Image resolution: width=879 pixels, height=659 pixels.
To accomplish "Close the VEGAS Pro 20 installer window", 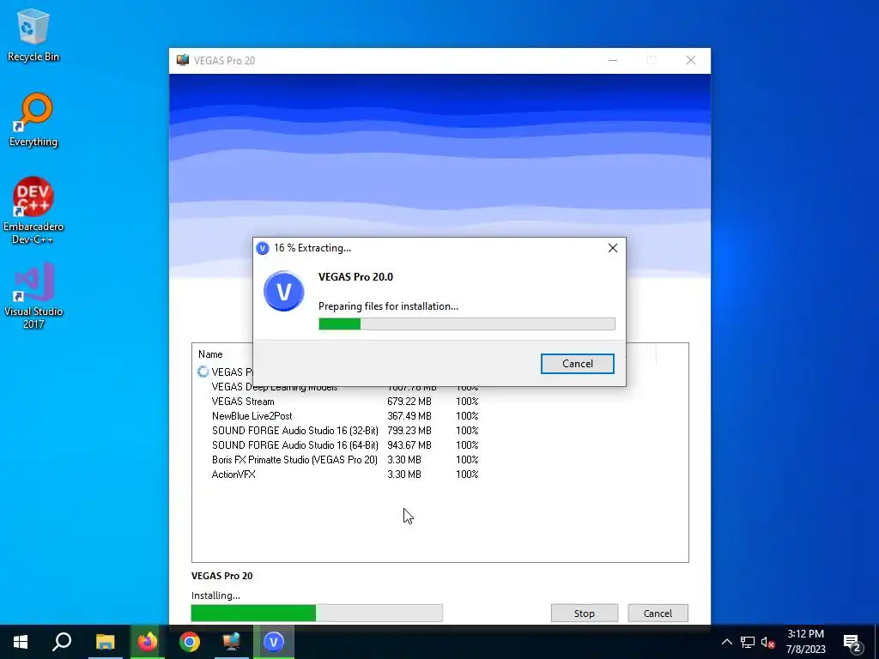I will point(691,60).
